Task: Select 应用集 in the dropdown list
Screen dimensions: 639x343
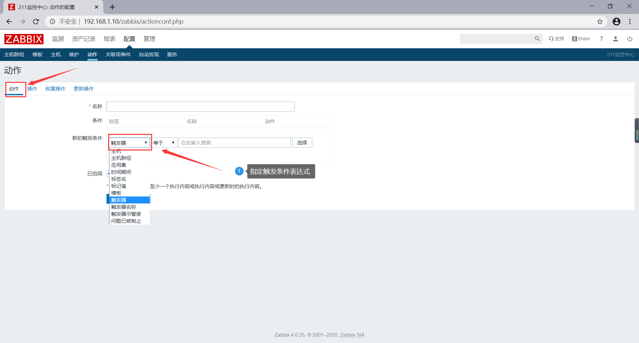Action: [129, 165]
